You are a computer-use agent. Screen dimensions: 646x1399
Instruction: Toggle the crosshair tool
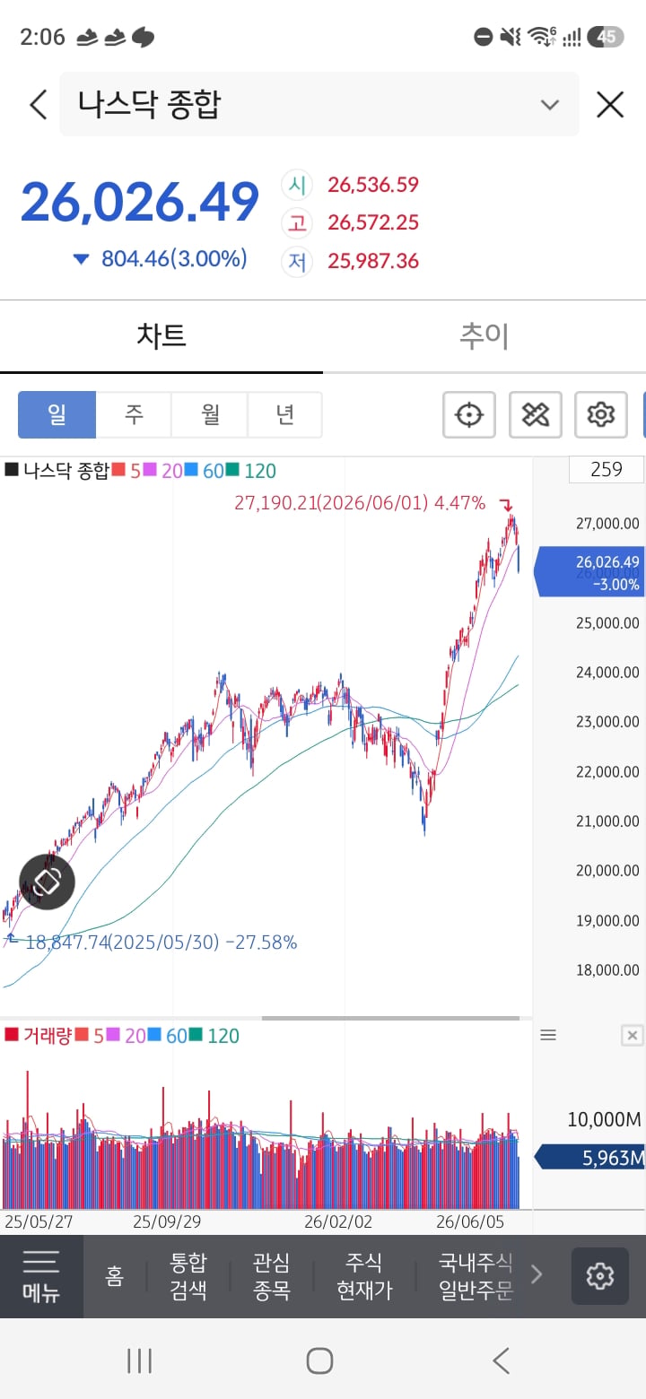point(469,414)
